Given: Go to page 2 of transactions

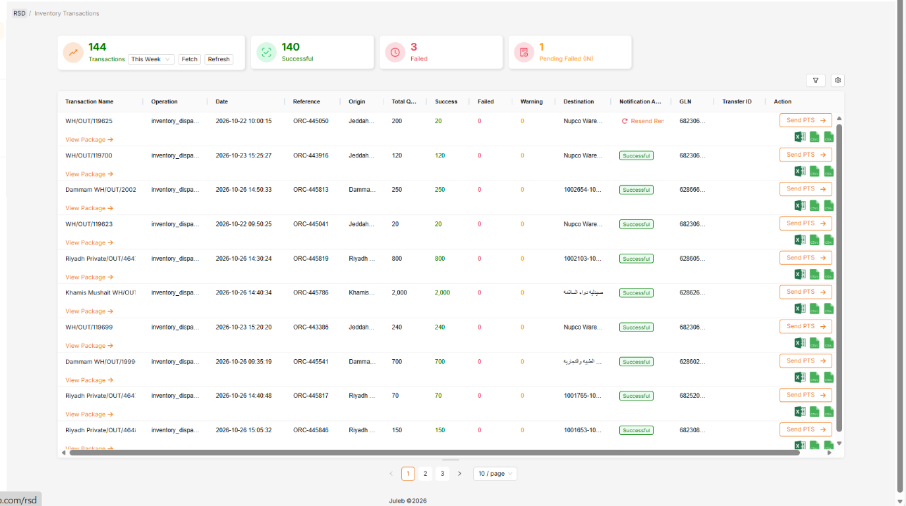Looking at the screenshot, I should [426, 474].
